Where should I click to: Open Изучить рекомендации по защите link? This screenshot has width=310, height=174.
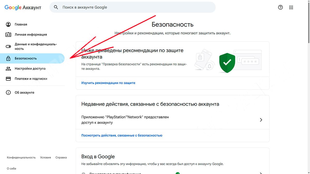click(108, 83)
